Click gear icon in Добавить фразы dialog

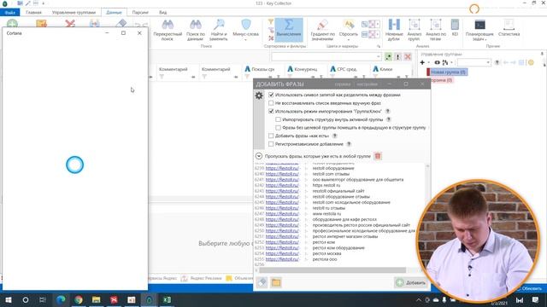coord(259,96)
